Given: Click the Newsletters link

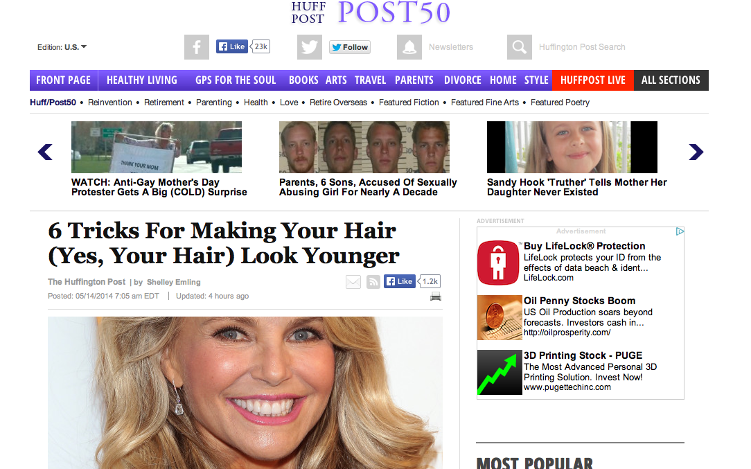Looking at the screenshot, I should (x=451, y=47).
